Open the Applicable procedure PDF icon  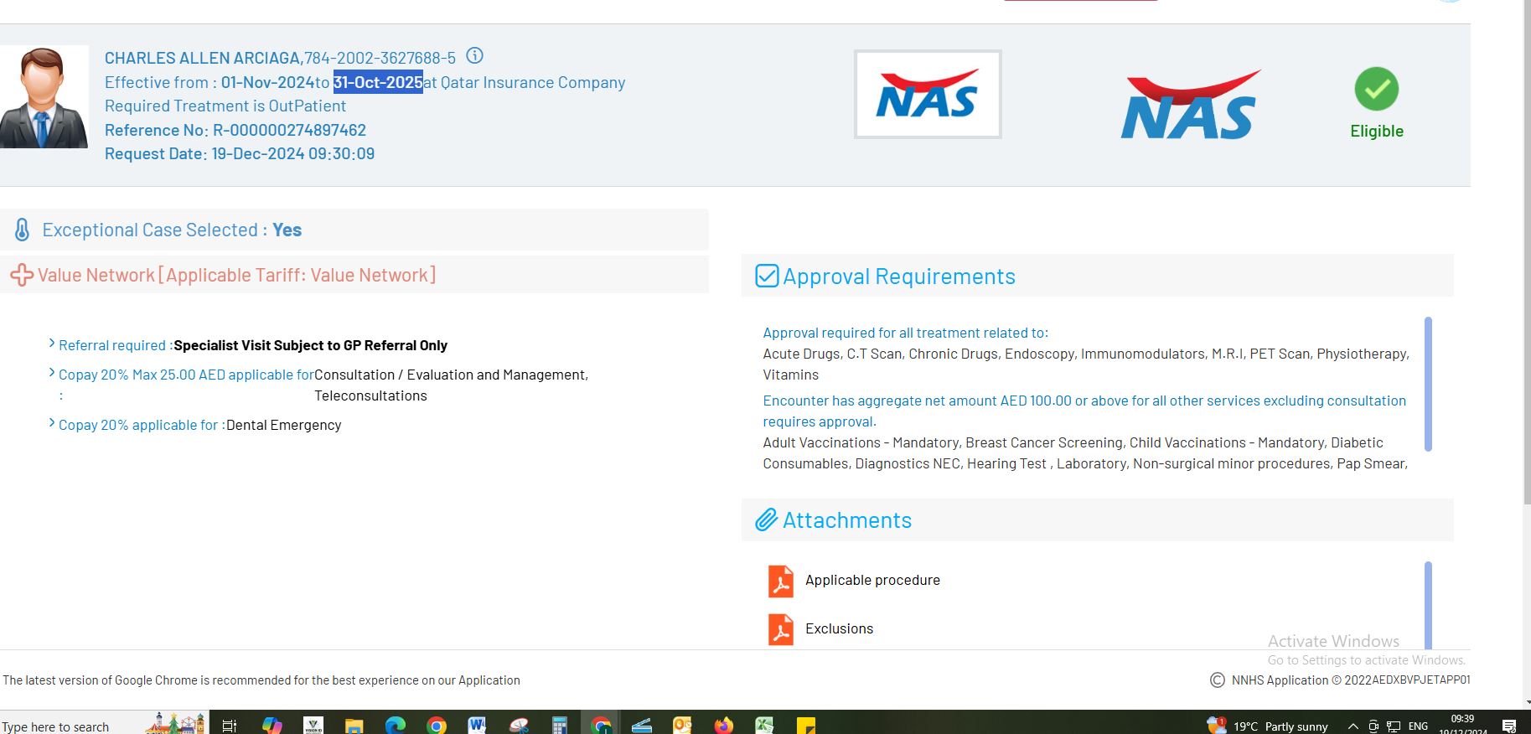[x=780, y=581]
